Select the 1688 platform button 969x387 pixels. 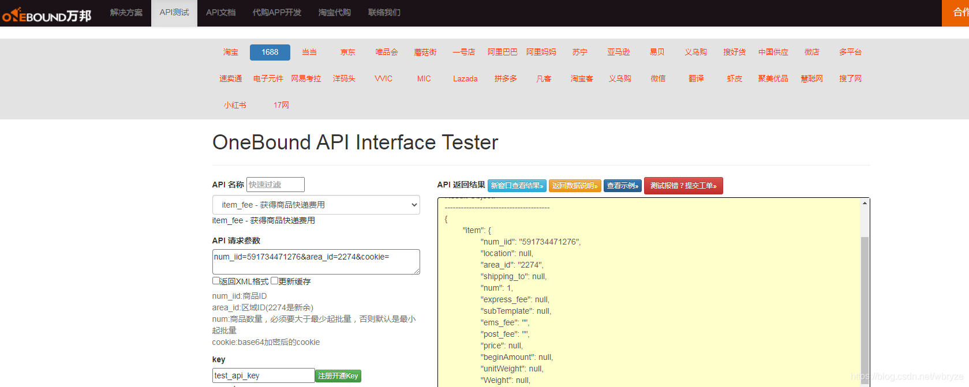point(270,52)
